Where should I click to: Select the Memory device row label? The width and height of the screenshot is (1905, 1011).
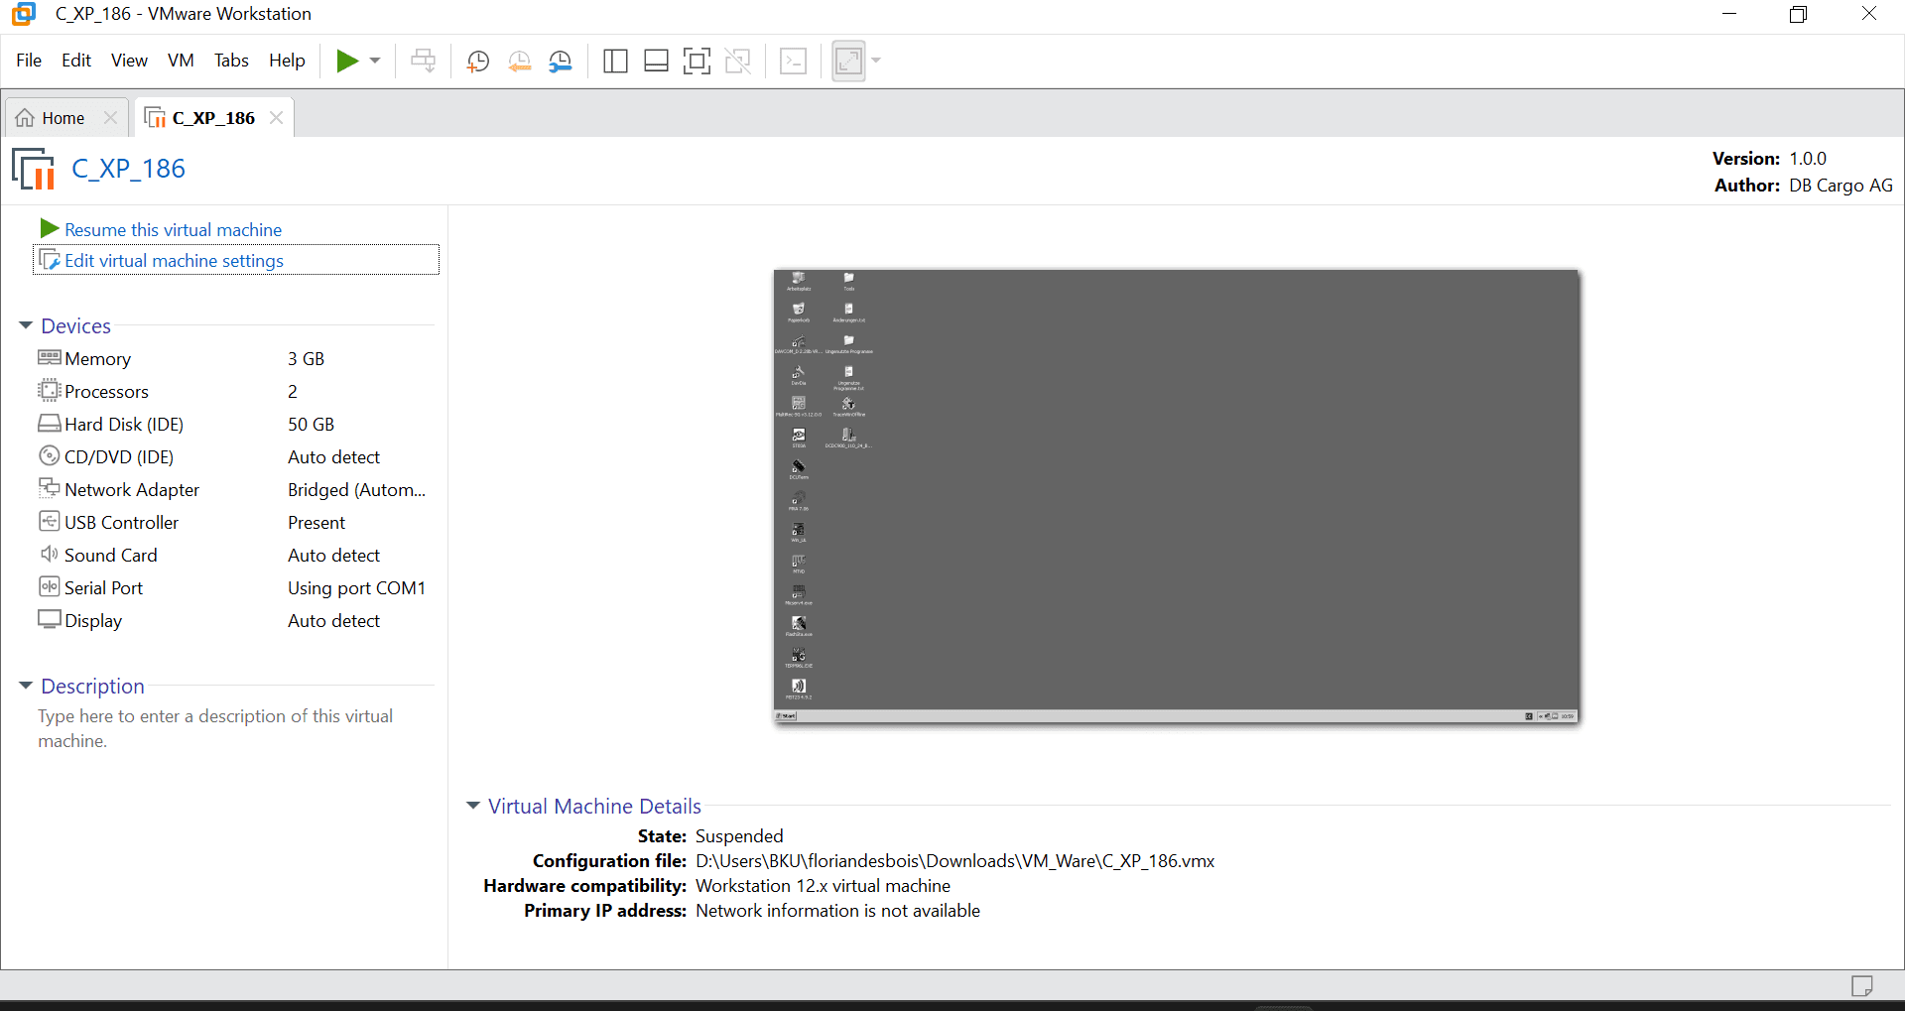97,359
